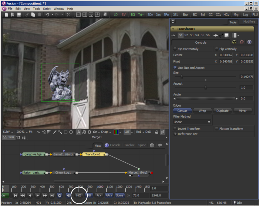Open the color channel RGB dropdown arrow
Image resolution: width=259 pixels, height=206 pixels.
coord(120,132)
